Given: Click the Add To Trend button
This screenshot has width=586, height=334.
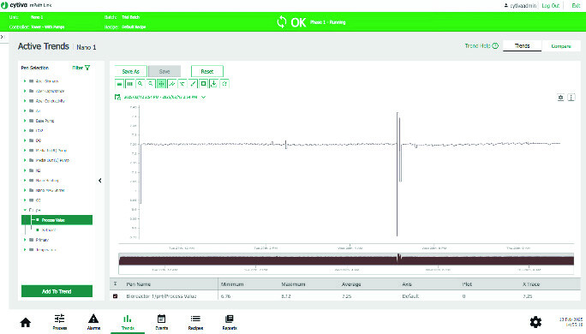Looking at the screenshot, I should point(57,291).
